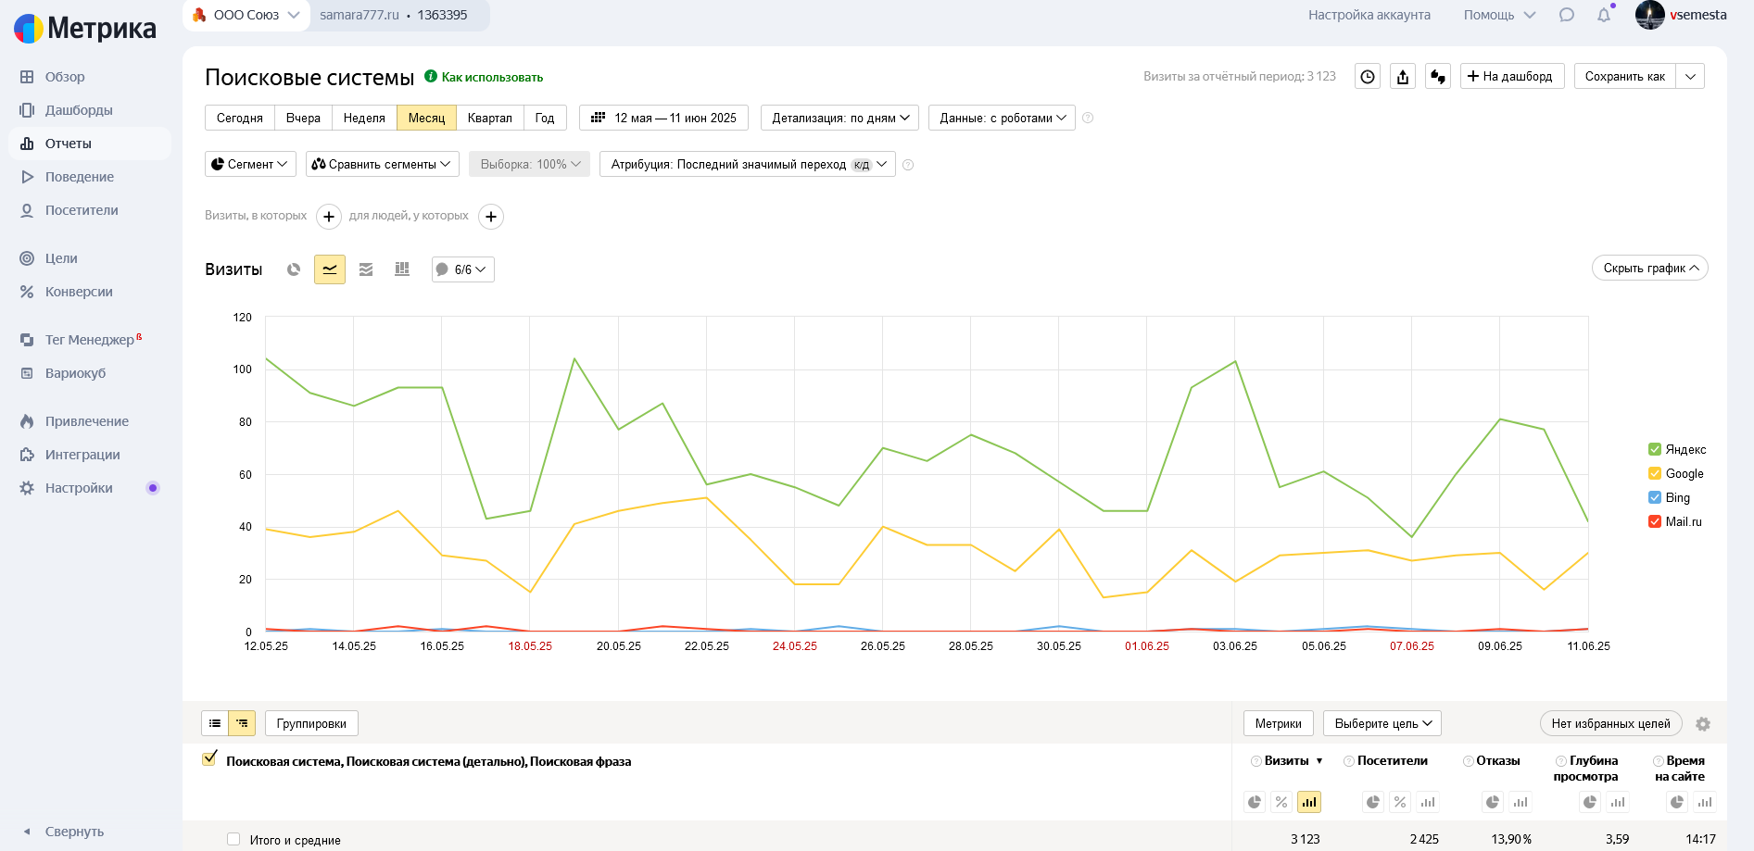Image resolution: width=1754 pixels, height=851 pixels.
Task: Show Отказы column as pie chart
Action: click(1493, 802)
